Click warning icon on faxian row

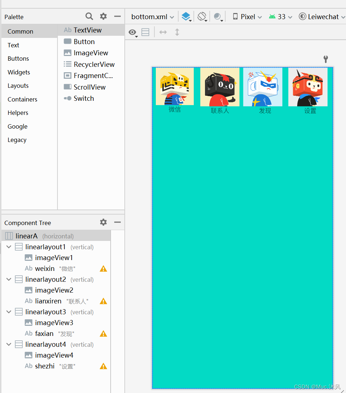point(103,334)
